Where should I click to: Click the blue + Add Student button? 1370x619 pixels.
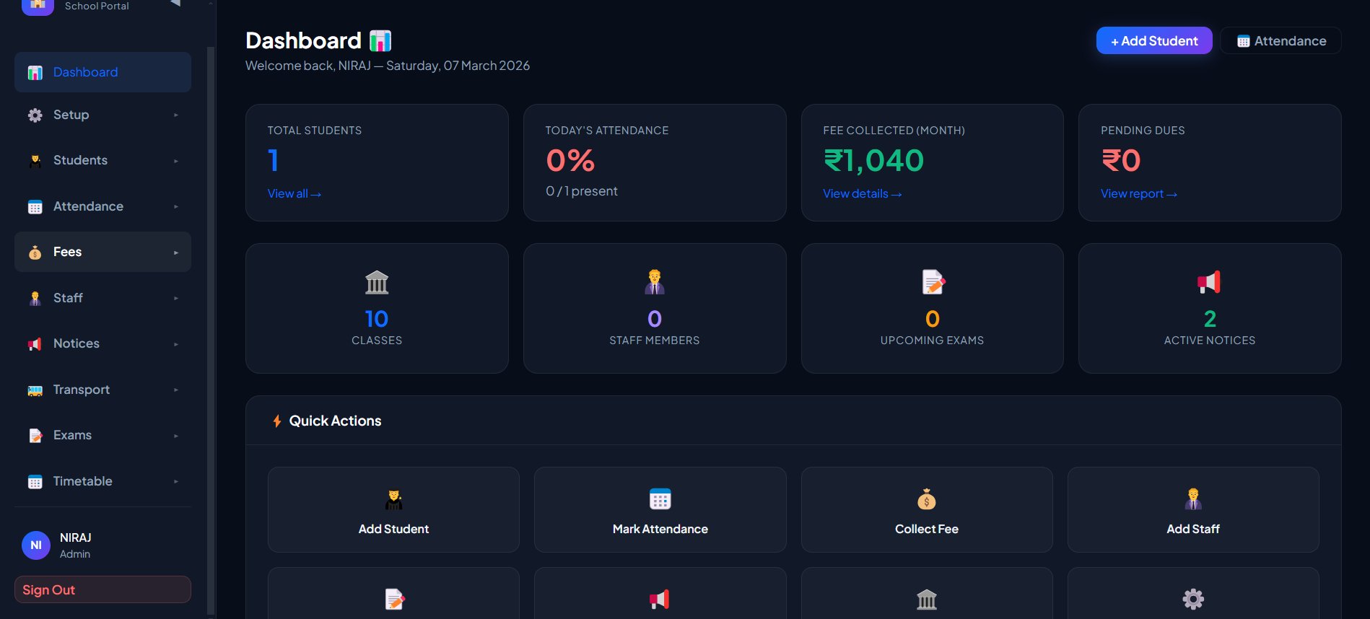[x=1154, y=40]
